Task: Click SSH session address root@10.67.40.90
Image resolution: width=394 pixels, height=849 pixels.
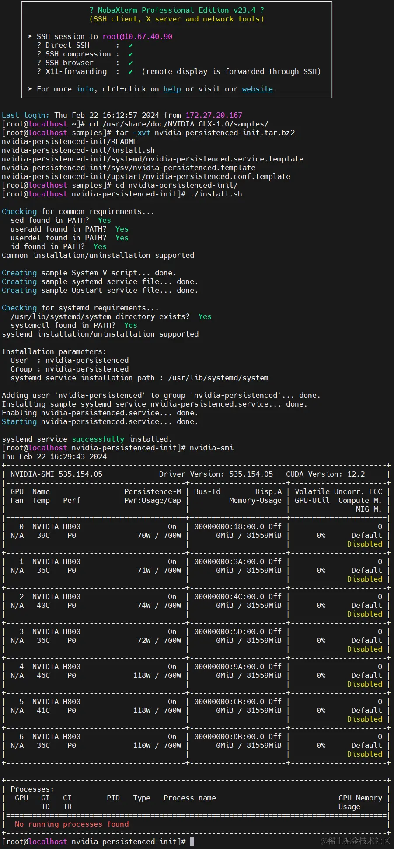Action: 137,36
